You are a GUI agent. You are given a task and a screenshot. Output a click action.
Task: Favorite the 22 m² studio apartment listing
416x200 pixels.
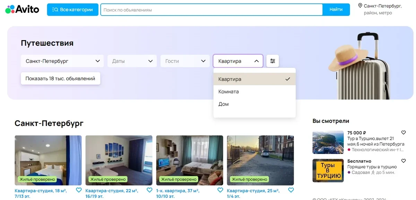point(149,190)
